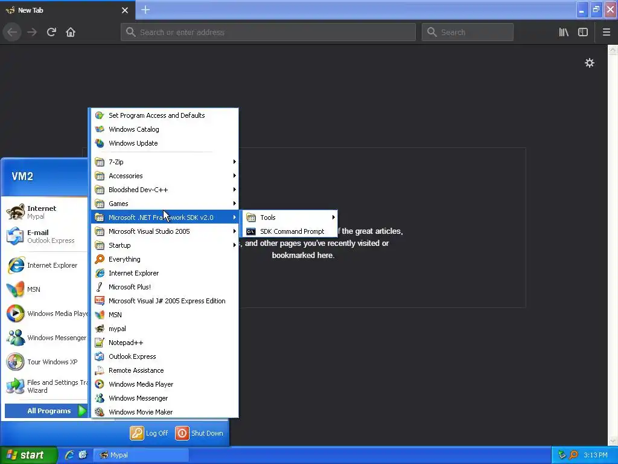618x464 pixels.
Task: Expand the Tools submenu folder
Action: [290, 217]
